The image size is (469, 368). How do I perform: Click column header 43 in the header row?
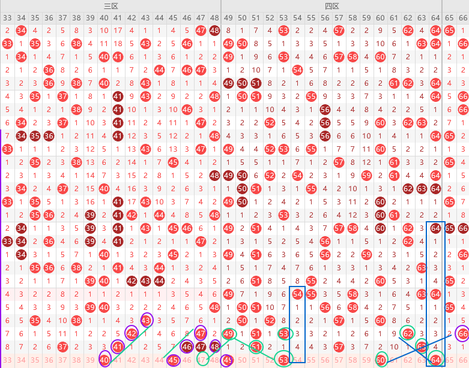(145, 18)
